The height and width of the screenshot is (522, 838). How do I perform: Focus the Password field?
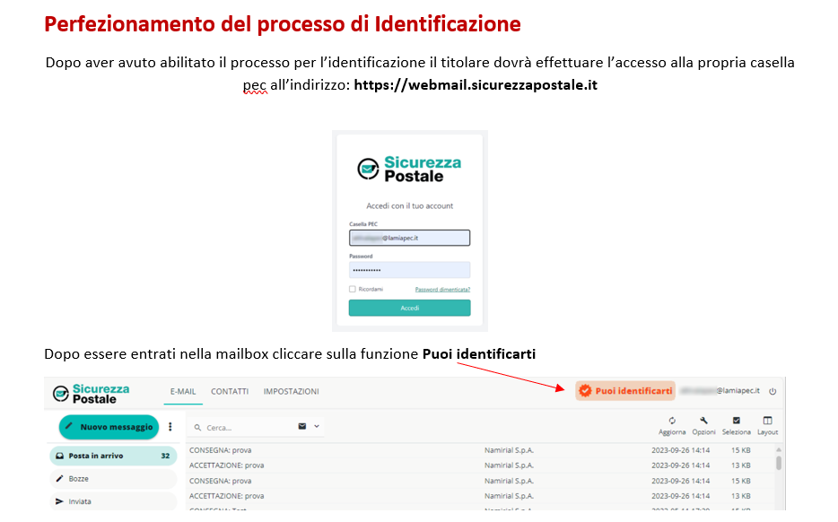409,270
